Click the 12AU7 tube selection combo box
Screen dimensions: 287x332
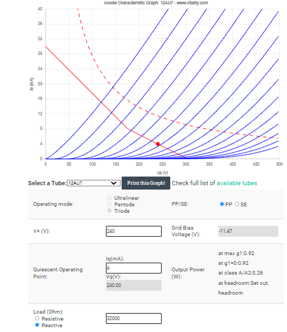click(94, 183)
